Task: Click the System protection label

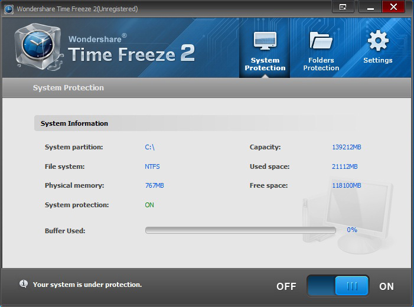Action: (x=77, y=205)
